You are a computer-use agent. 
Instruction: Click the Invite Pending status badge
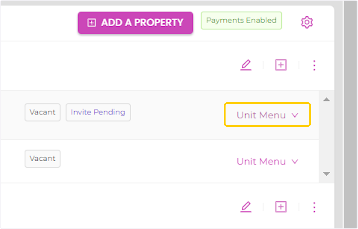98,112
